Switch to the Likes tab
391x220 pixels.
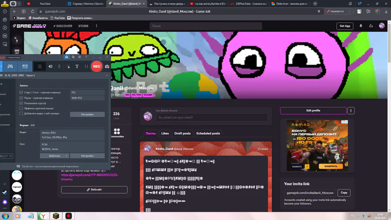pyautogui.click(x=165, y=133)
